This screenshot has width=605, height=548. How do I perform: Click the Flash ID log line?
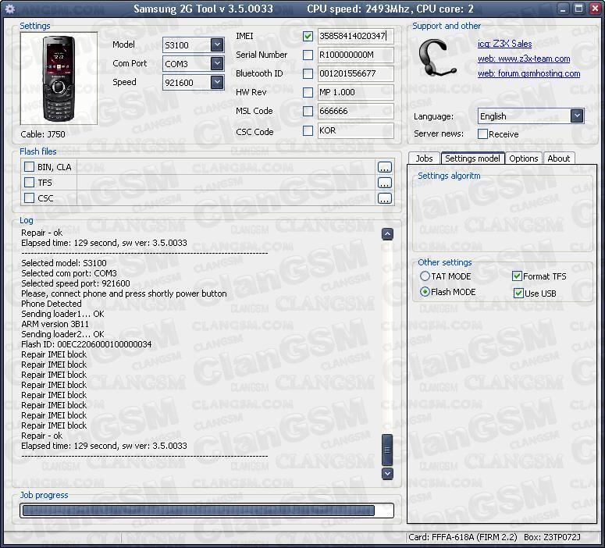pyautogui.click(x=87, y=344)
